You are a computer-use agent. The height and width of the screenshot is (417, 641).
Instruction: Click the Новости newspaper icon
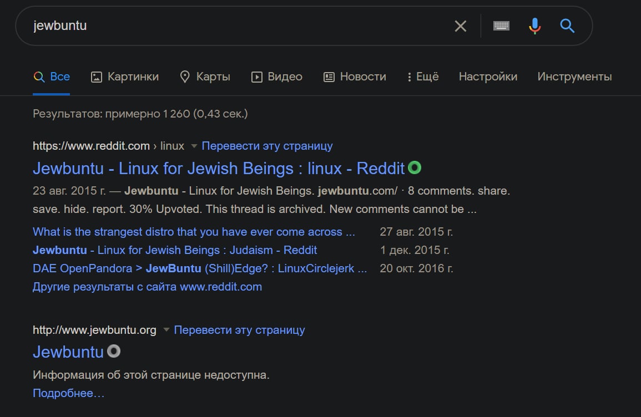pos(329,77)
